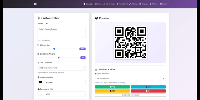200x100 pixels.
Task: Click the Copy to Clipboard button
Action: pos(130,95)
